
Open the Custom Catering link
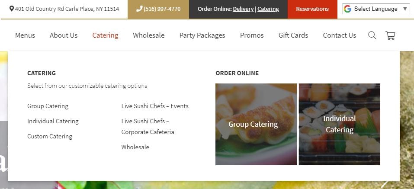coord(50,136)
